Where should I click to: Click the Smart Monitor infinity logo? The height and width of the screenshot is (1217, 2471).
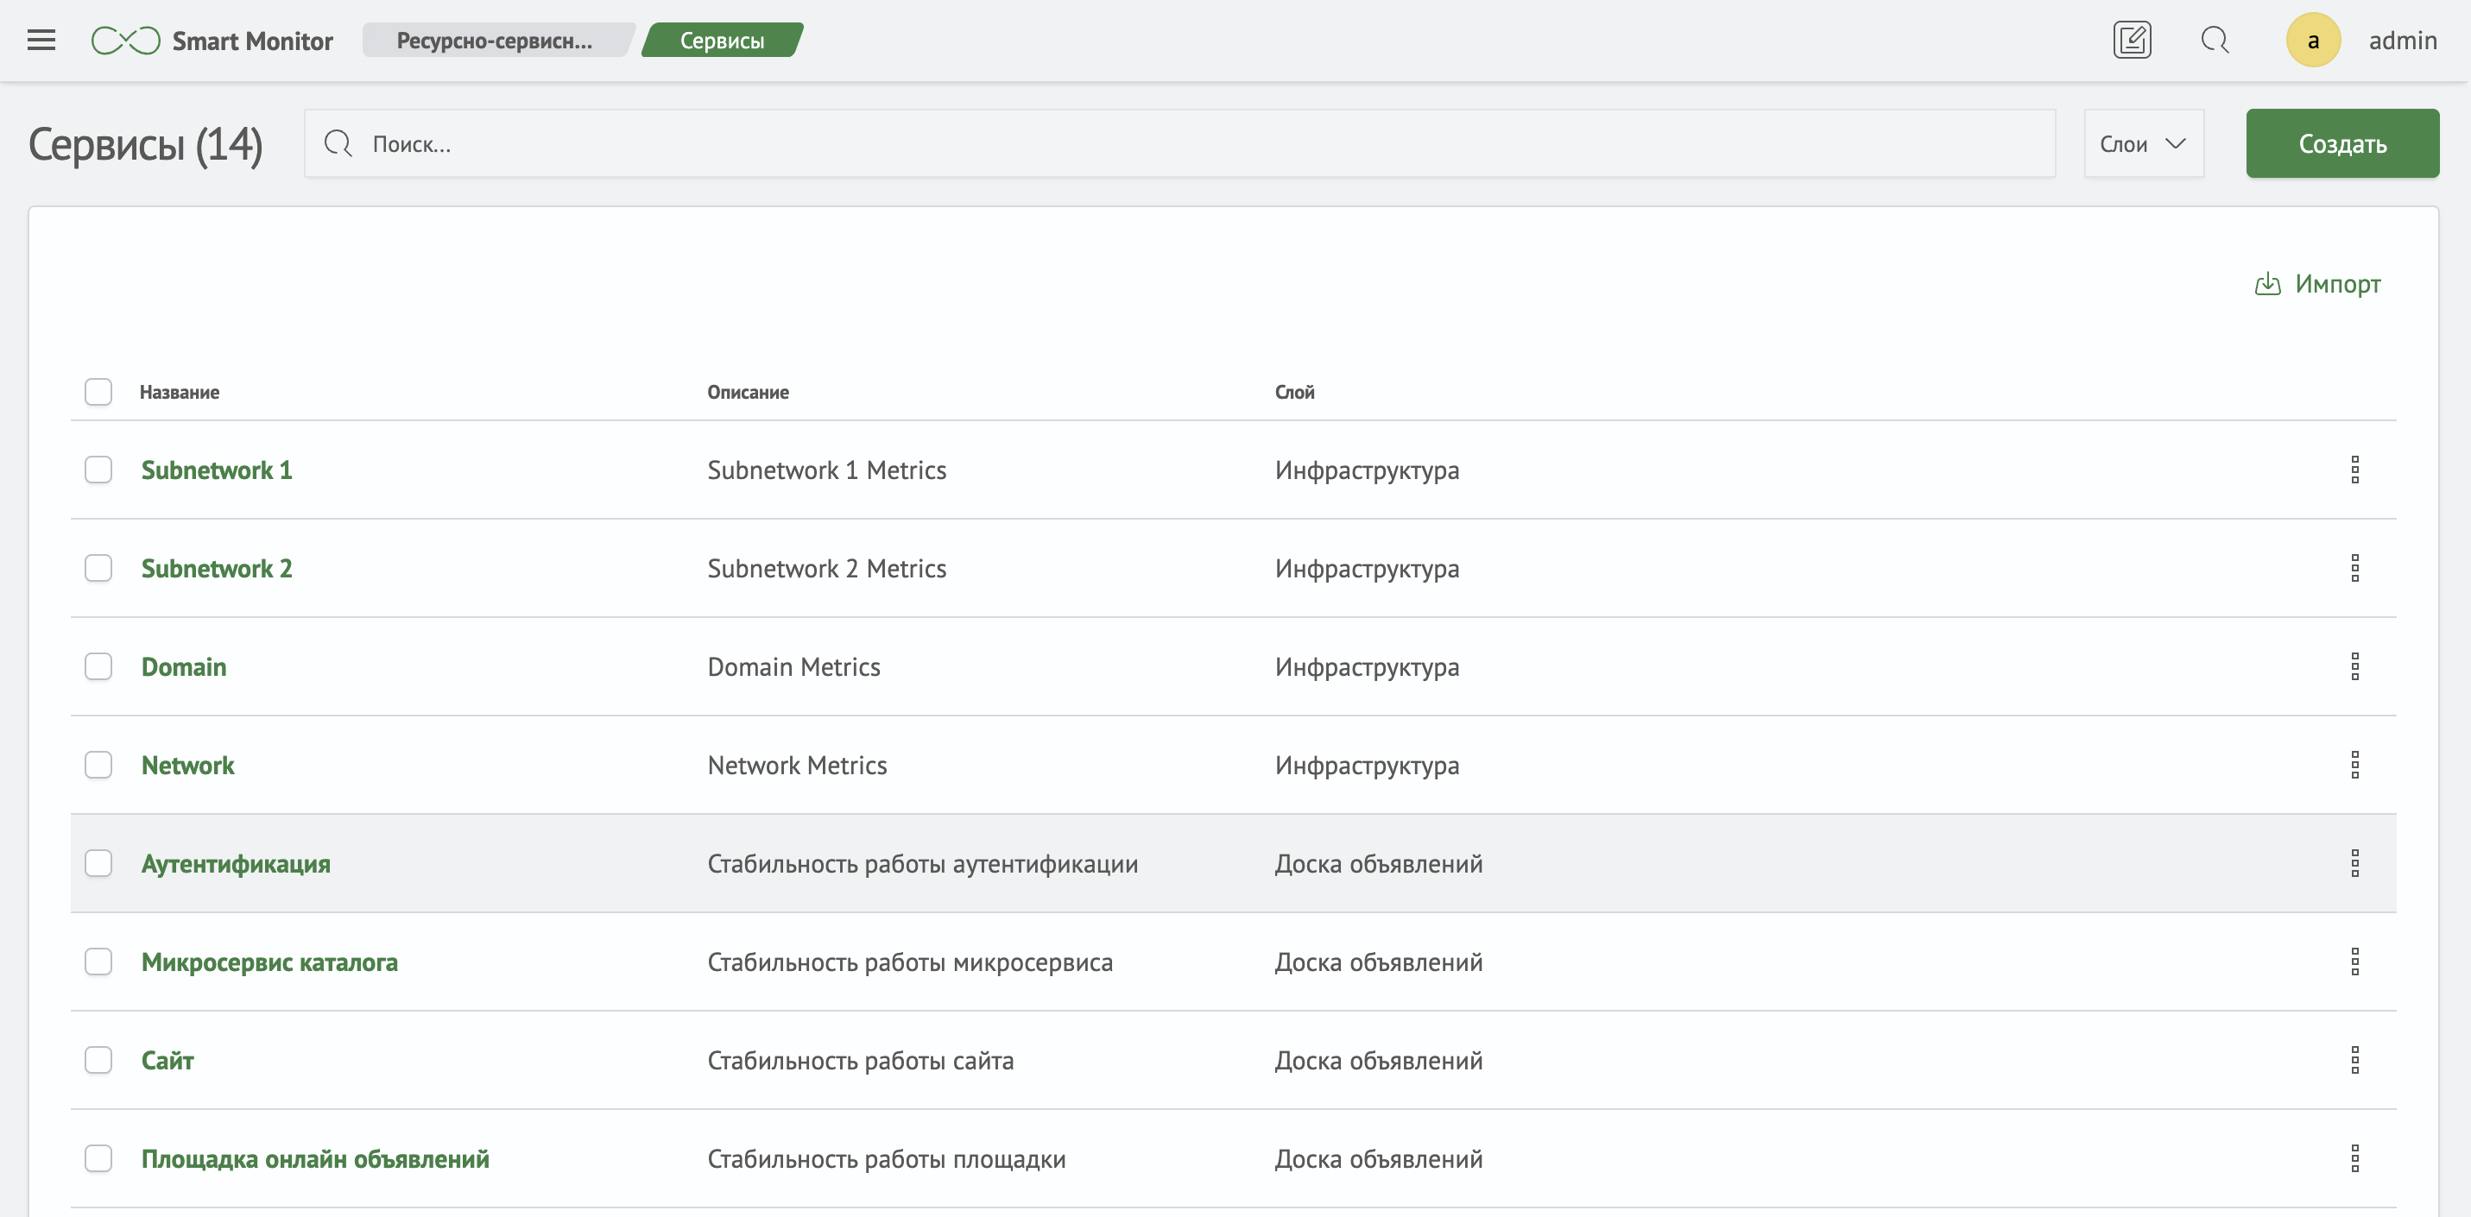point(126,41)
